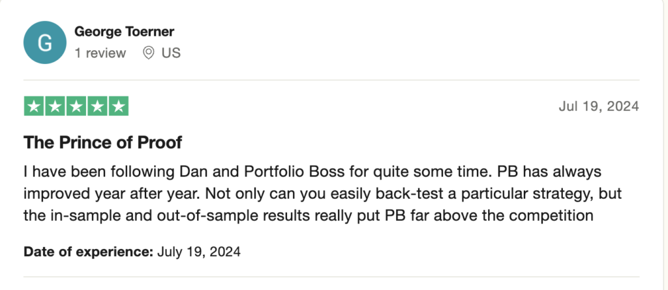Screen dimensions: 668x290
Task: Open the review titled The Prince of Proof
Action: click(102, 142)
